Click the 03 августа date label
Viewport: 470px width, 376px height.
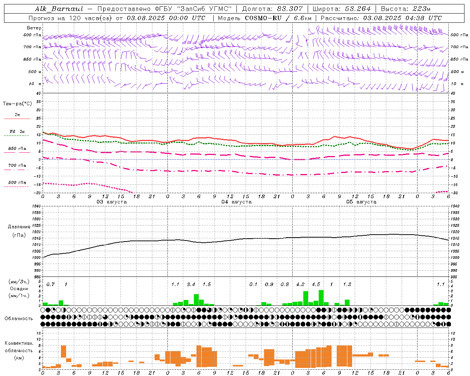click(x=112, y=202)
